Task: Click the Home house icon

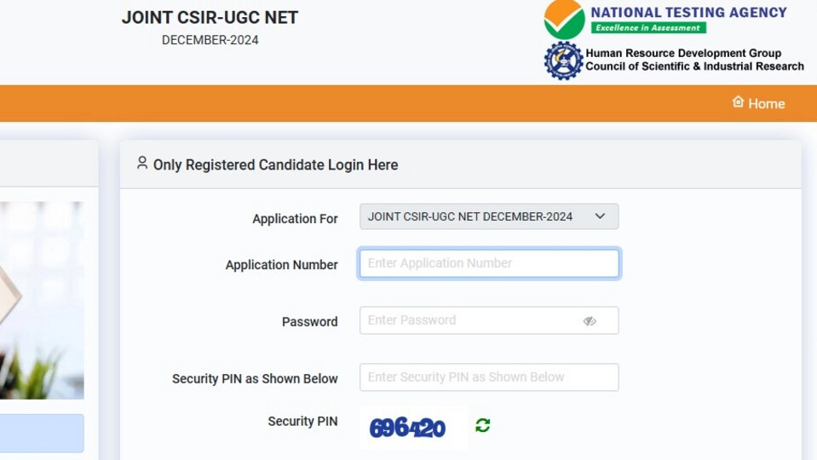Action: click(x=738, y=101)
